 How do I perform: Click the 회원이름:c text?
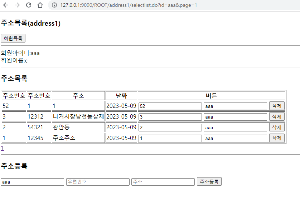14,60
